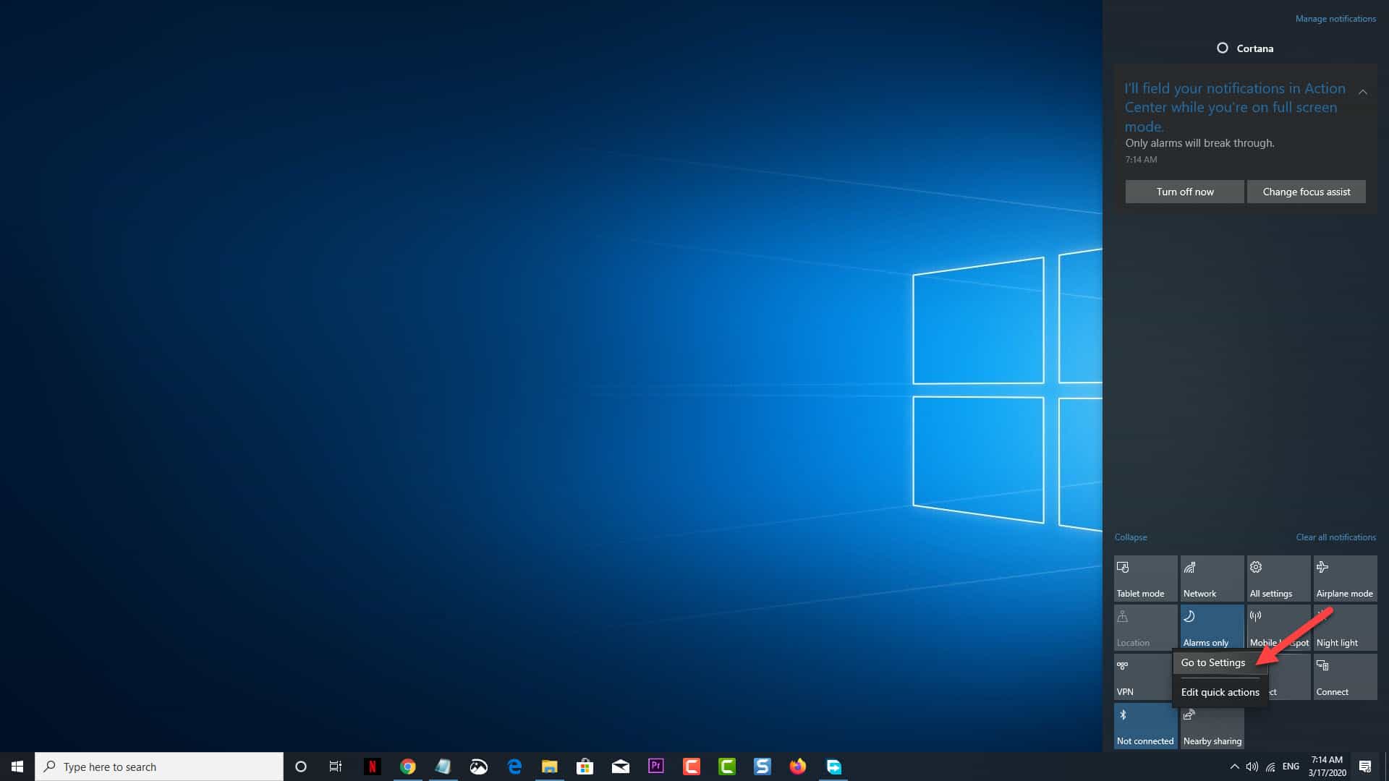Launch Adobe Premiere Pro from taskbar
The height and width of the screenshot is (781, 1389).
pos(656,767)
